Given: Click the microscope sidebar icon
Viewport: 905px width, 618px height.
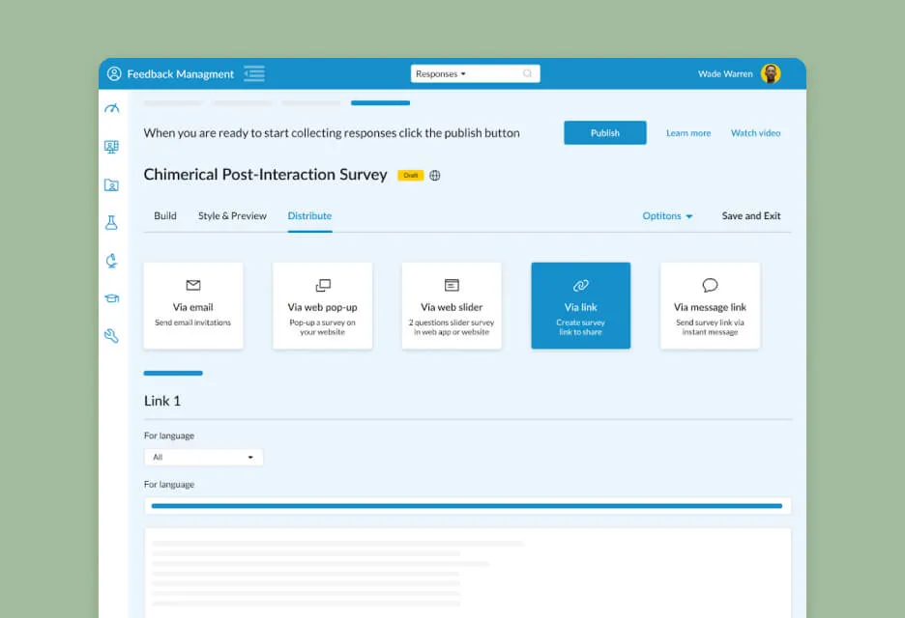Looking at the screenshot, I should coord(112,261).
